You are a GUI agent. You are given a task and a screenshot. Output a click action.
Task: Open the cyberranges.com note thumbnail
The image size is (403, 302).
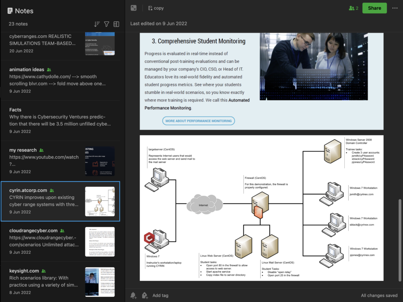(100, 44)
